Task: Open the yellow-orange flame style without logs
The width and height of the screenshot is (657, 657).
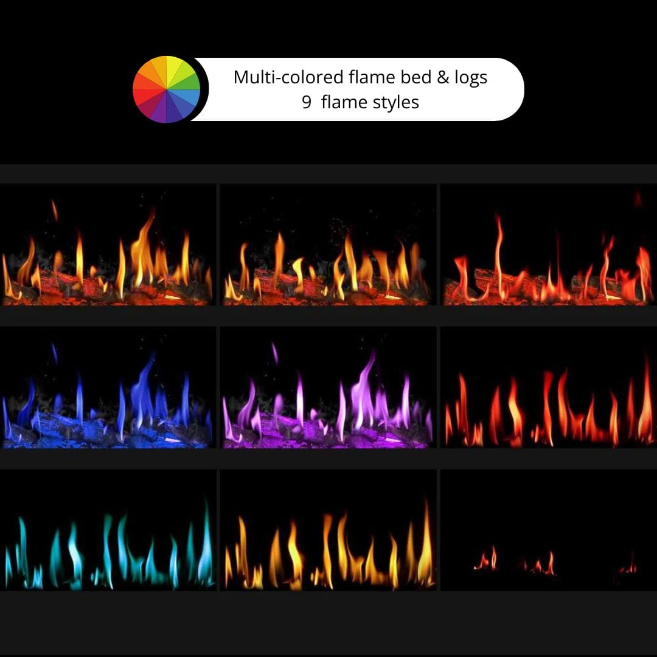Action: (x=328, y=530)
